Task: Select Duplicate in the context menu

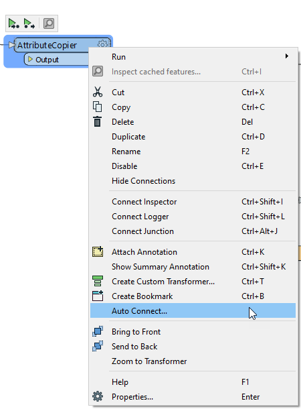Action: [193, 137]
